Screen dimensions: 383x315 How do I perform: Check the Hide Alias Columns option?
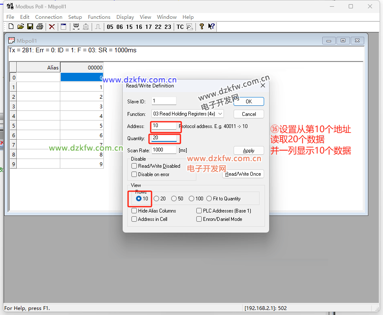134,211
